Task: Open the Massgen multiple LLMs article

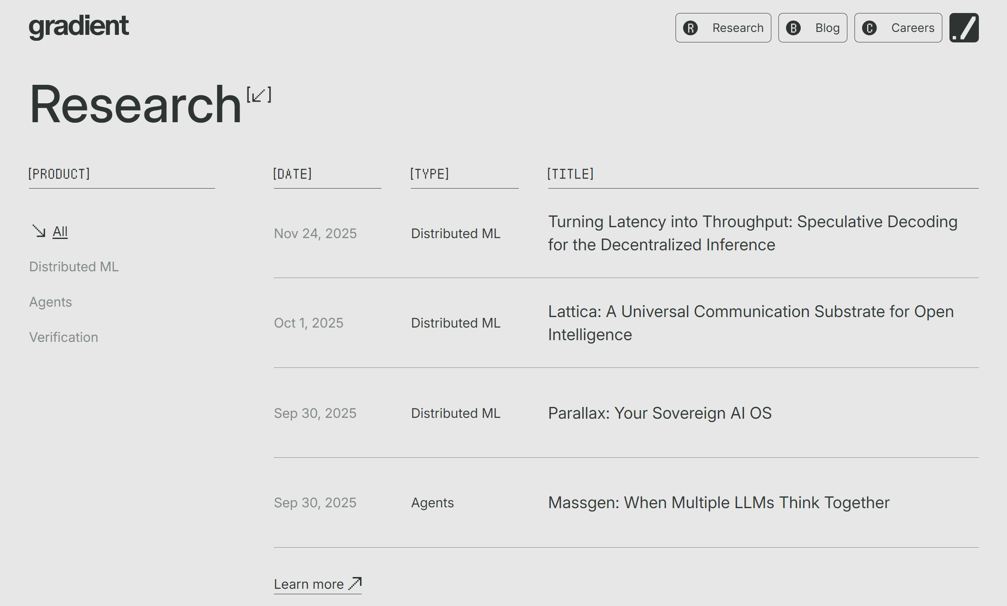Action: (x=718, y=503)
